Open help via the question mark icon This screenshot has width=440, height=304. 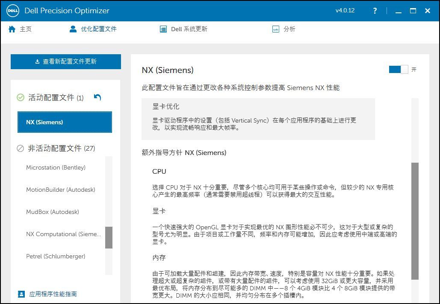(x=375, y=11)
